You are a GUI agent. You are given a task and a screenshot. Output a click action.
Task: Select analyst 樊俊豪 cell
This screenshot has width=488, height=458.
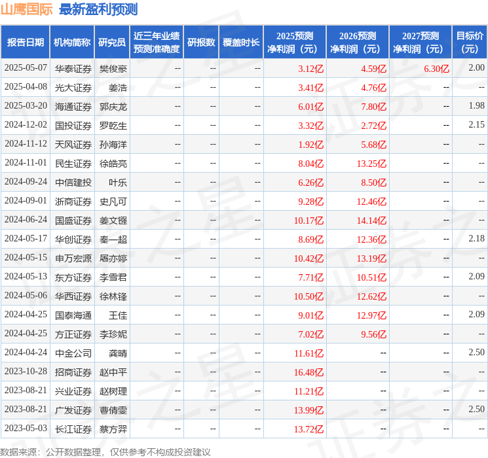point(113,69)
